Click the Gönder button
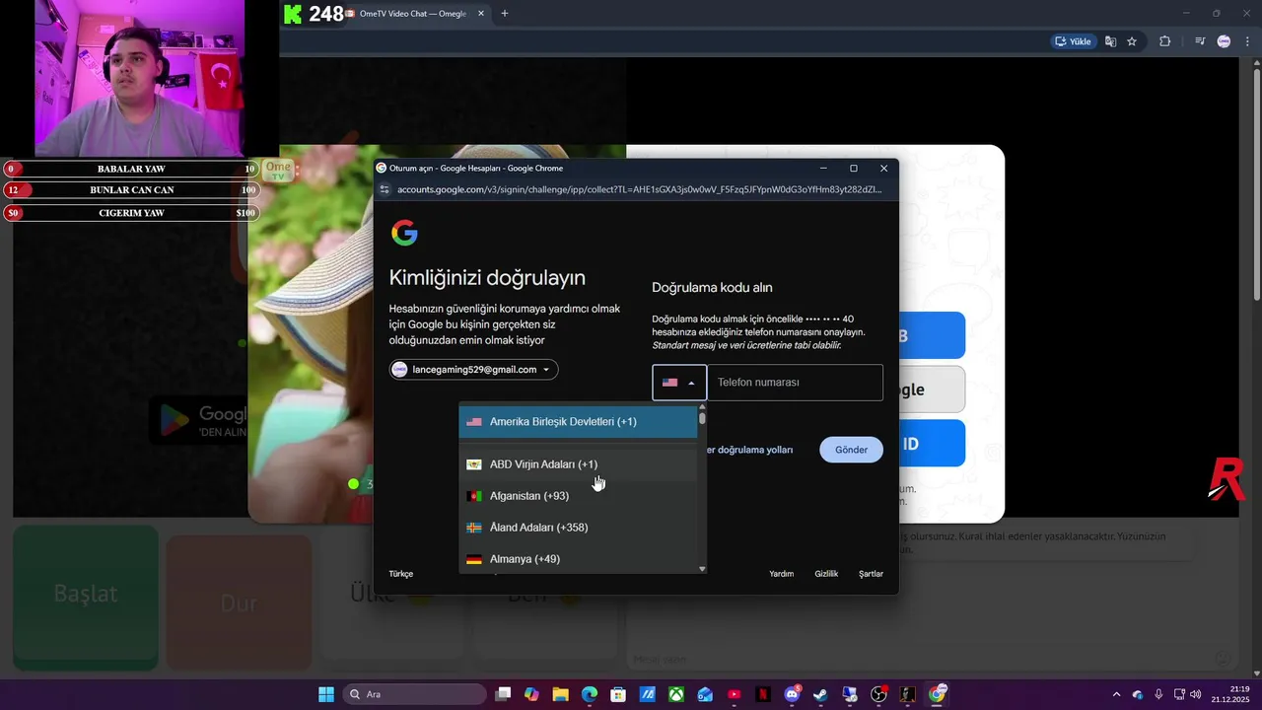Image resolution: width=1262 pixels, height=710 pixels. pyautogui.click(x=851, y=450)
